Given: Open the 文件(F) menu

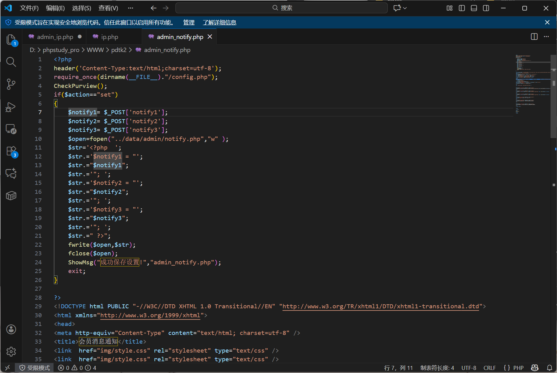Looking at the screenshot, I should click(x=29, y=8).
